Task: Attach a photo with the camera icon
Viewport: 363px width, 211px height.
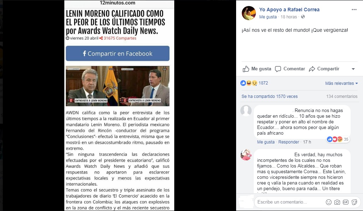Action: [x=337, y=202]
